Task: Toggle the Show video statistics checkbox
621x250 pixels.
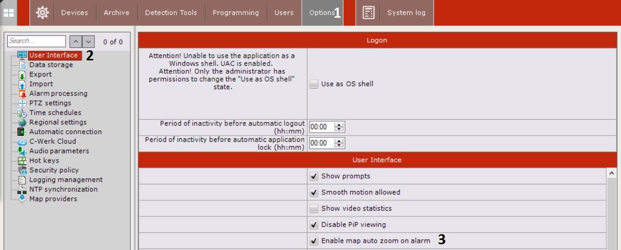Action: pos(314,208)
